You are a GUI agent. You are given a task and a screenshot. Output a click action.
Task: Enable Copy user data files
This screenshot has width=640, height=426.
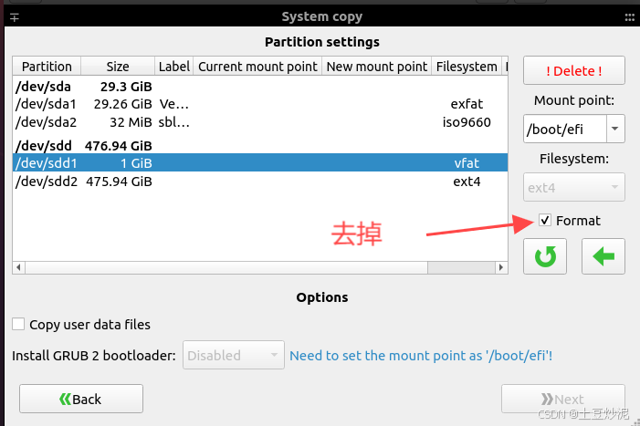[x=18, y=325]
